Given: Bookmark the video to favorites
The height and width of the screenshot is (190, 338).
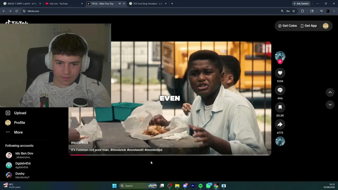Looking at the screenshot, I should [x=280, y=107].
